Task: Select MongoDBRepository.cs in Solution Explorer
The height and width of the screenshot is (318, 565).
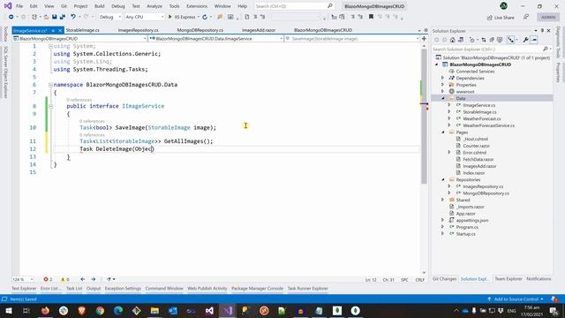Action: (486, 193)
